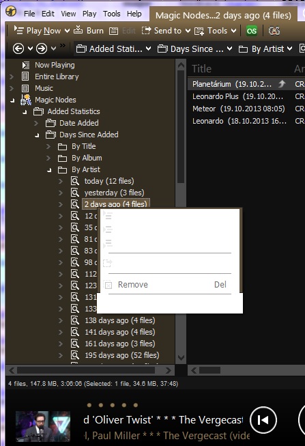
Task: Expand the 'today (12 files)' node
Action: tap(61, 181)
